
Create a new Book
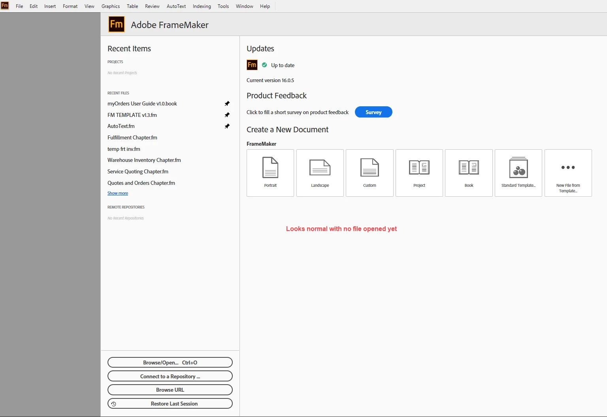point(469,173)
